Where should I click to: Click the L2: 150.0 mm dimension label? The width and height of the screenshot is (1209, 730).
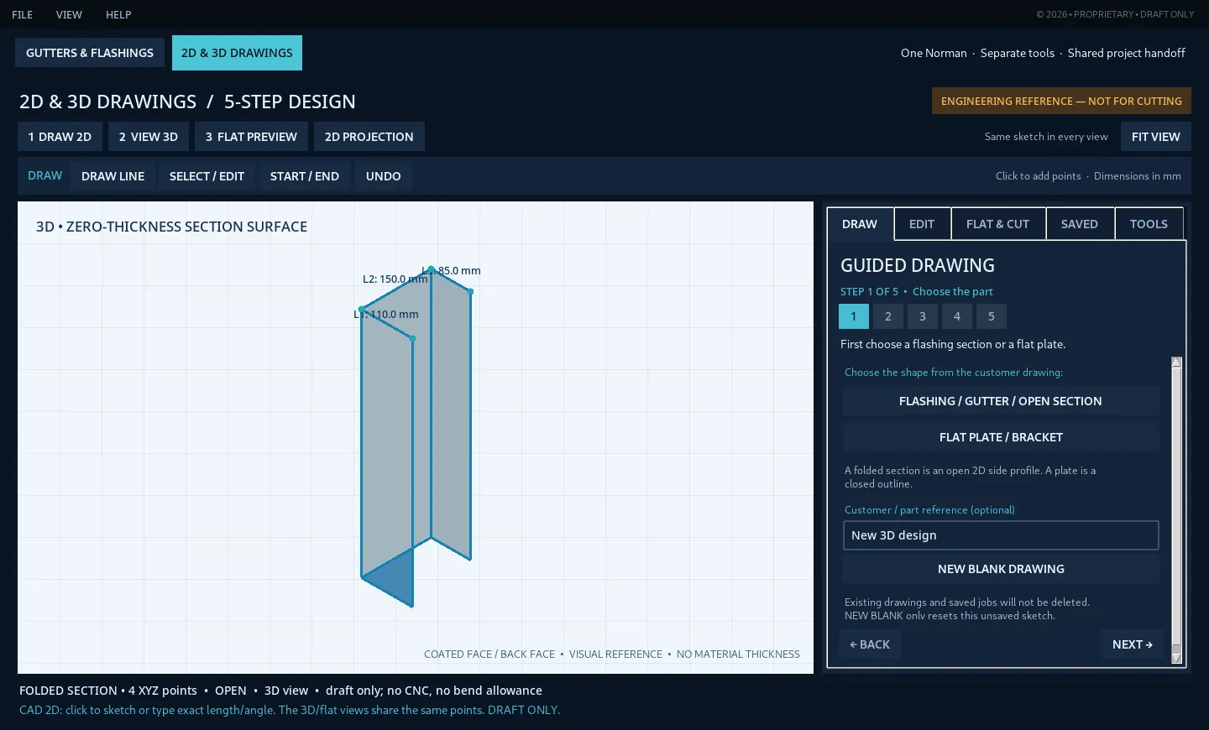pos(395,279)
